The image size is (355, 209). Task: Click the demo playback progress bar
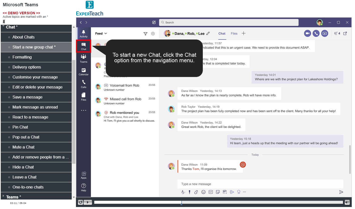click(x=218, y=202)
